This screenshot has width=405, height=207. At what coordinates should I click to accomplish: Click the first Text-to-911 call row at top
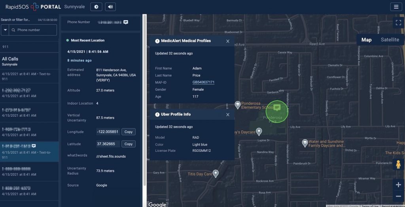point(29,76)
